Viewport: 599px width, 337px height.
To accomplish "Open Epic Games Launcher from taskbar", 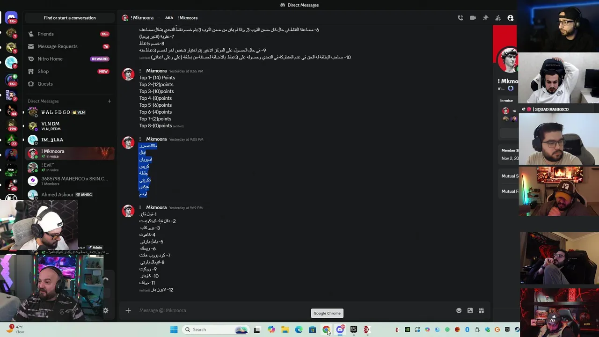I will 354,330.
